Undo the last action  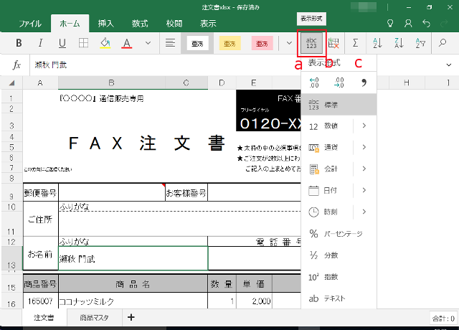coord(426,23)
